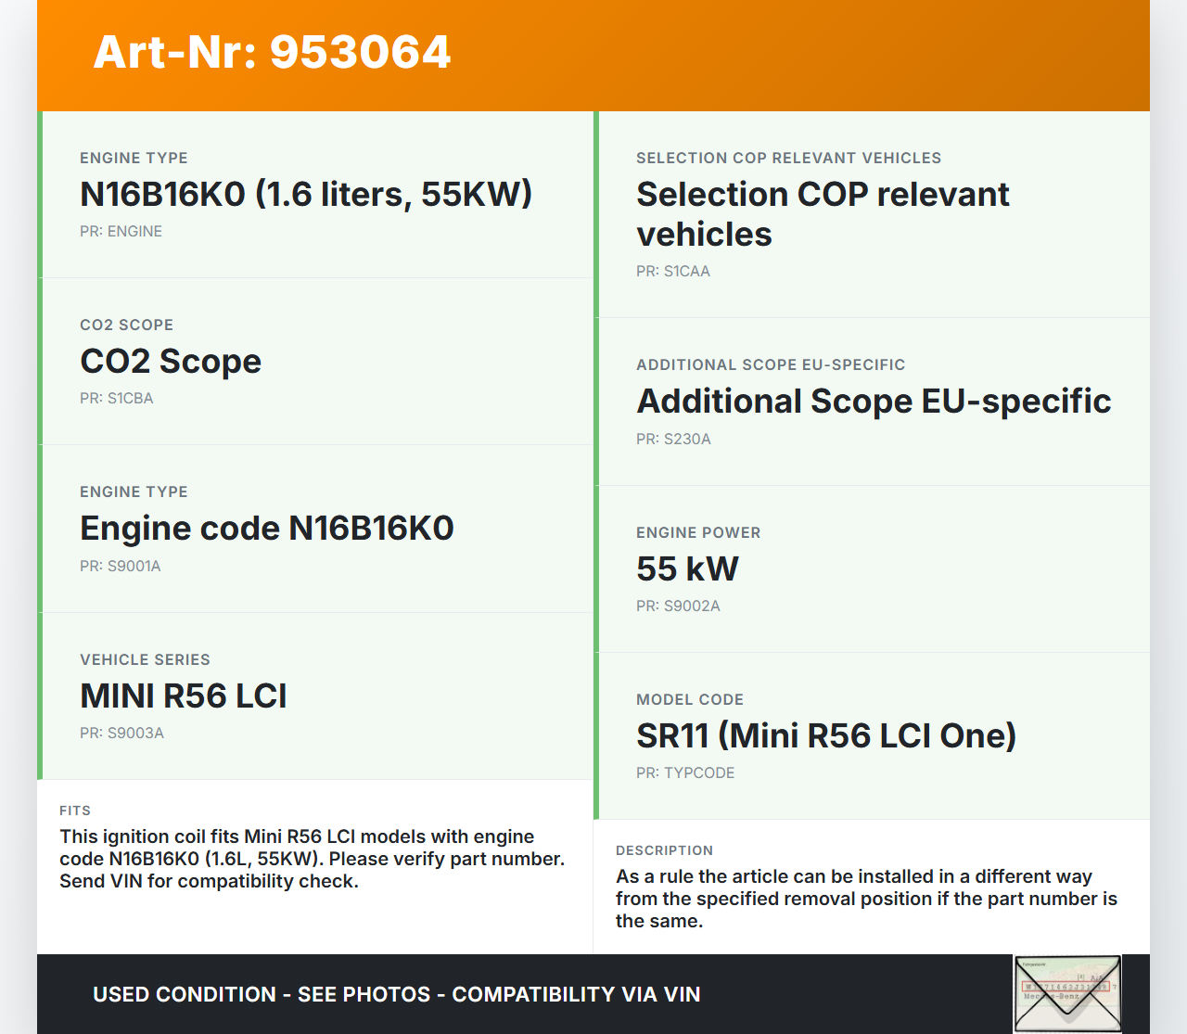
Task: Select the engine power '55 kW'
Action: [x=687, y=568]
